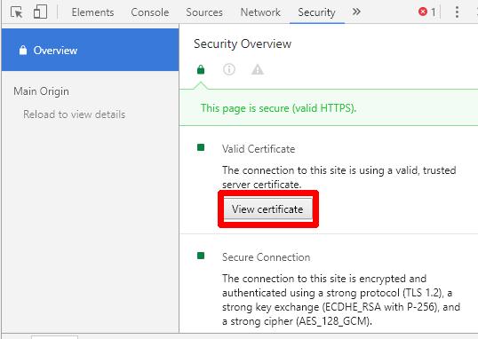The width and height of the screenshot is (478, 339).
Task: Open the DevTools three-dot menu
Action: pyautogui.click(x=457, y=12)
